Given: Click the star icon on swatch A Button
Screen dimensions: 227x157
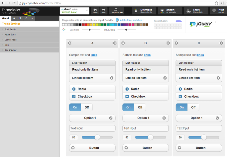Looking at the screenshot, I should tap(73, 148).
